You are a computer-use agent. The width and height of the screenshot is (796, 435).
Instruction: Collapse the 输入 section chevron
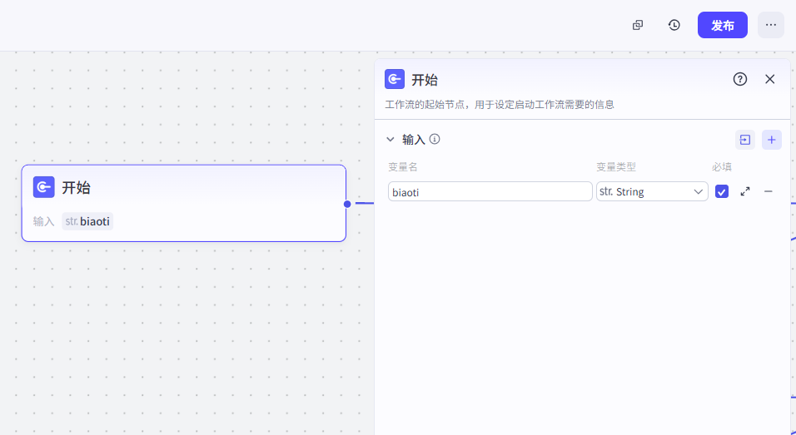390,140
